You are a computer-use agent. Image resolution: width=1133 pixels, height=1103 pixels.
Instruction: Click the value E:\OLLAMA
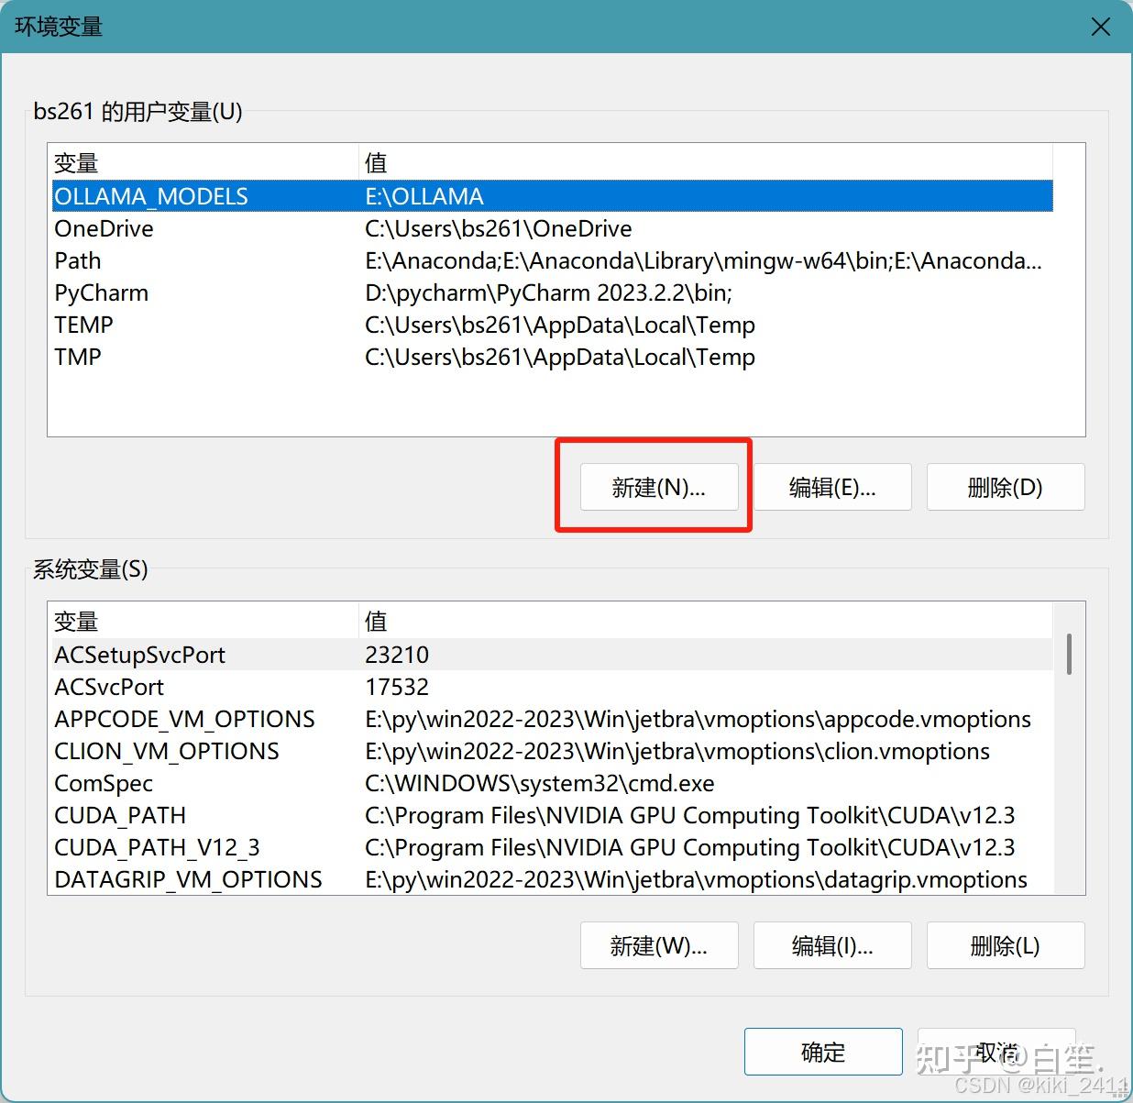coord(424,196)
